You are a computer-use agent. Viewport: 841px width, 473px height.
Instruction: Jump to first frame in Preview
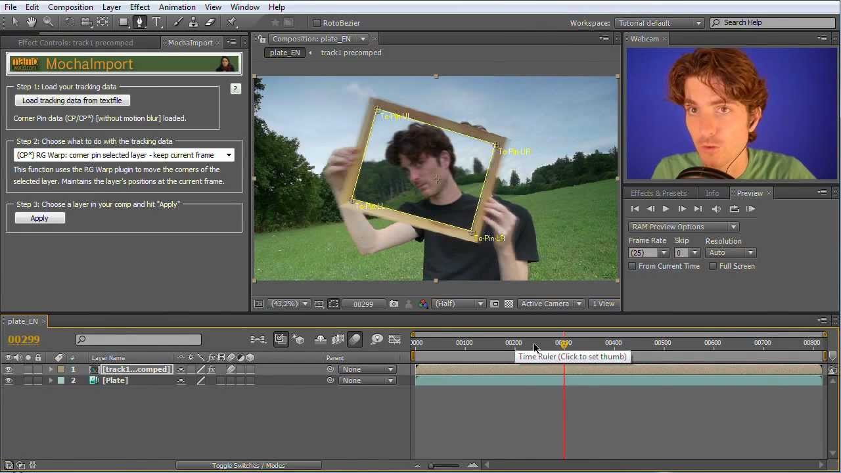pos(635,209)
